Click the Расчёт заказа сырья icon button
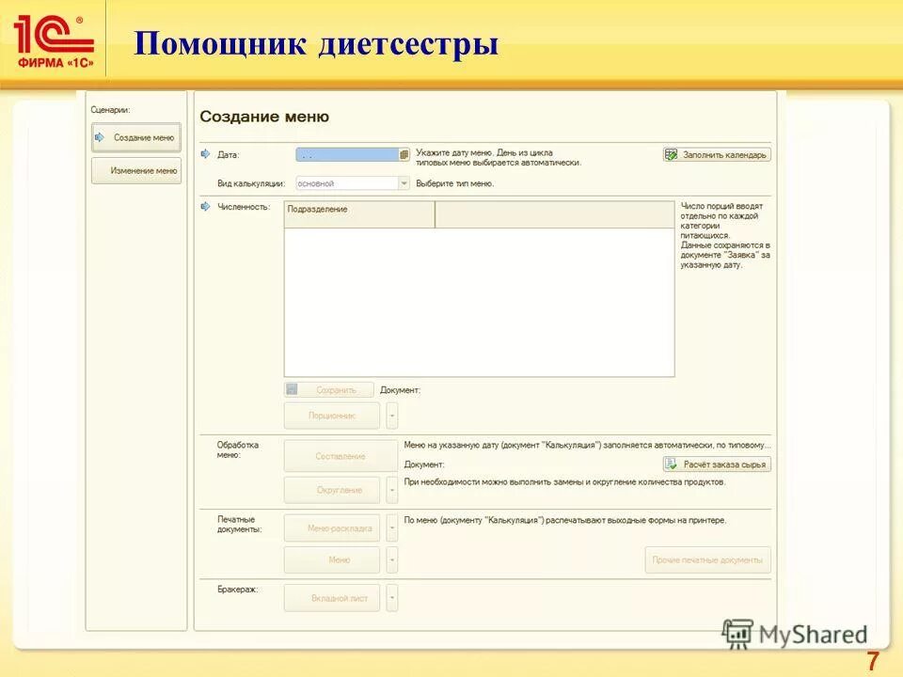 [x=670, y=464]
